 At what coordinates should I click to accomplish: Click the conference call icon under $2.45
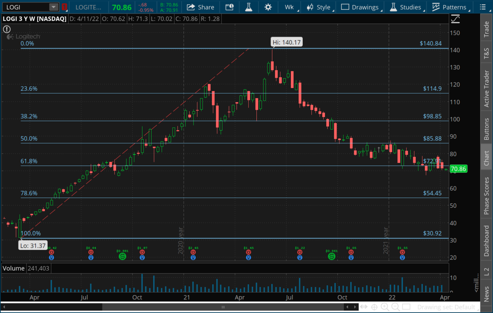click(193, 252)
